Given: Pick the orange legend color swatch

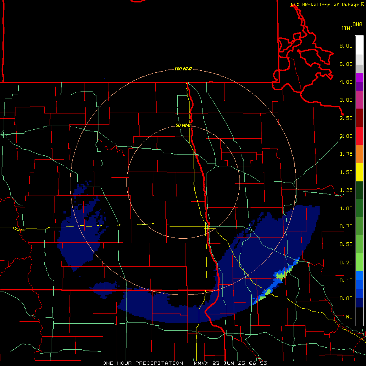Looking at the screenshot, I should (x=359, y=154).
